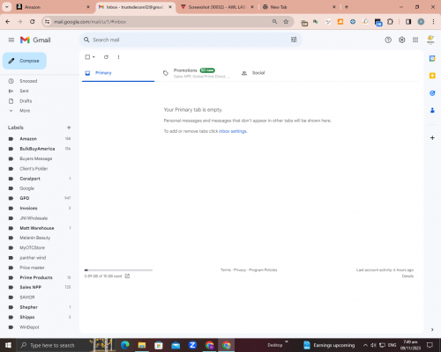Open the Google account avatar
The height and width of the screenshot is (352, 441).
[x=430, y=40]
